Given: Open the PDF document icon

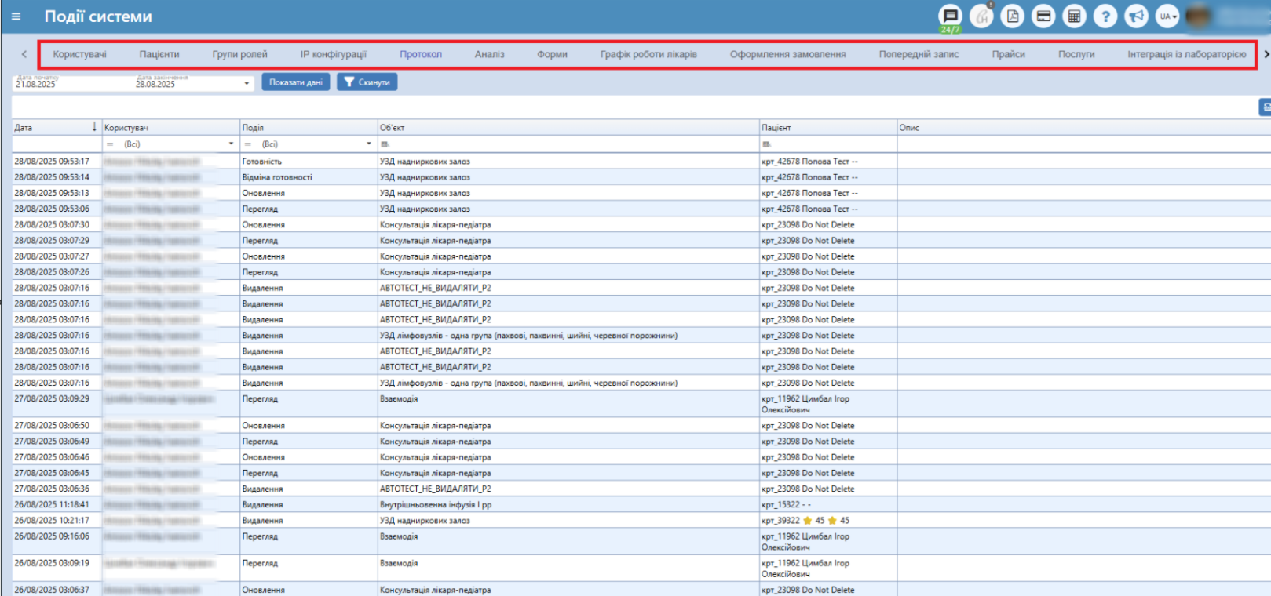Looking at the screenshot, I should pyautogui.click(x=1013, y=16).
